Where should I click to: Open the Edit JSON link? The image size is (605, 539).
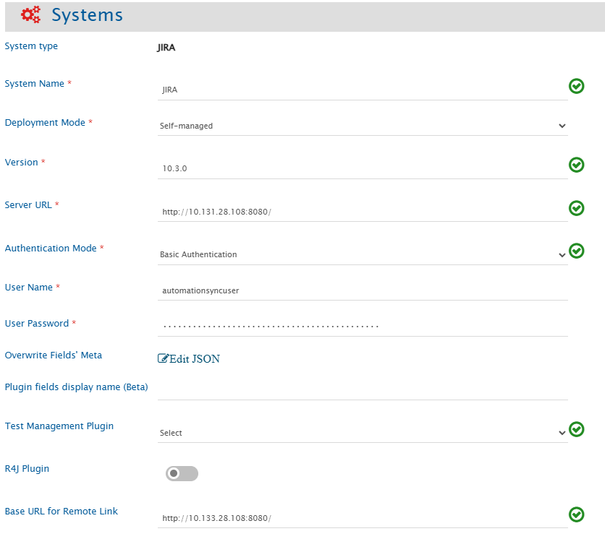click(x=194, y=359)
